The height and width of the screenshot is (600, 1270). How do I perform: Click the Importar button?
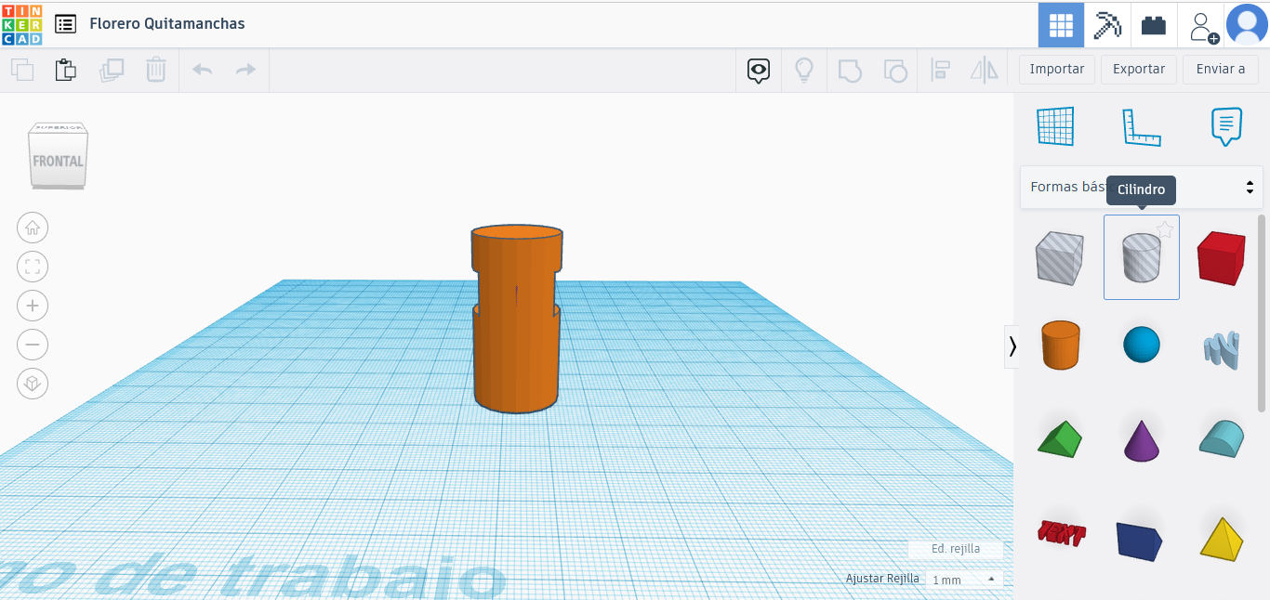tap(1057, 70)
